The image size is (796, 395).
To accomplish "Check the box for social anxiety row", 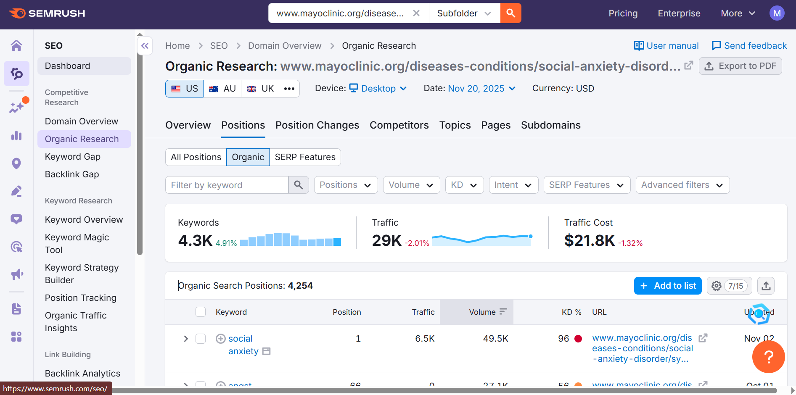I will [x=201, y=339].
